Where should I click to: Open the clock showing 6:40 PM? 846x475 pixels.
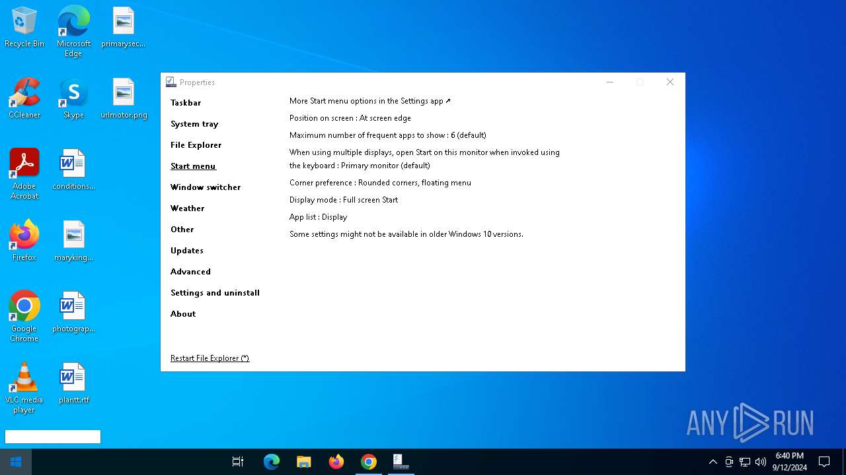click(x=790, y=462)
